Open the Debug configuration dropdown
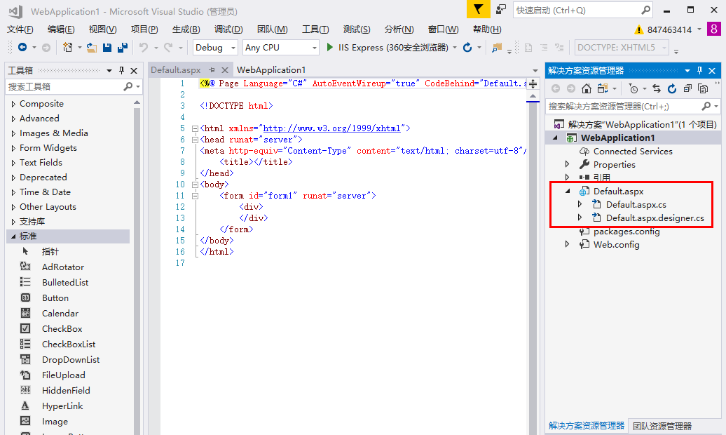The height and width of the screenshot is (435, 726). tap(216, 48)
